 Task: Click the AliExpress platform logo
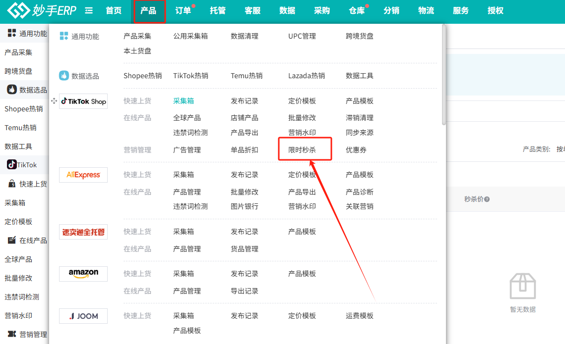click(x=83, y=175)
